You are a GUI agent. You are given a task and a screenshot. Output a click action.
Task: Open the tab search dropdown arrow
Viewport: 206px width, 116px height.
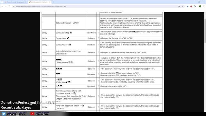click(x=2, y=2)
